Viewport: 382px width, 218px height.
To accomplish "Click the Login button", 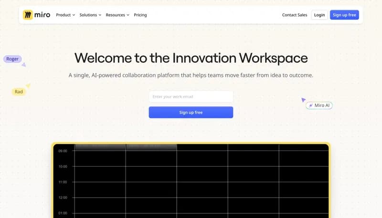I will point(319,15).
